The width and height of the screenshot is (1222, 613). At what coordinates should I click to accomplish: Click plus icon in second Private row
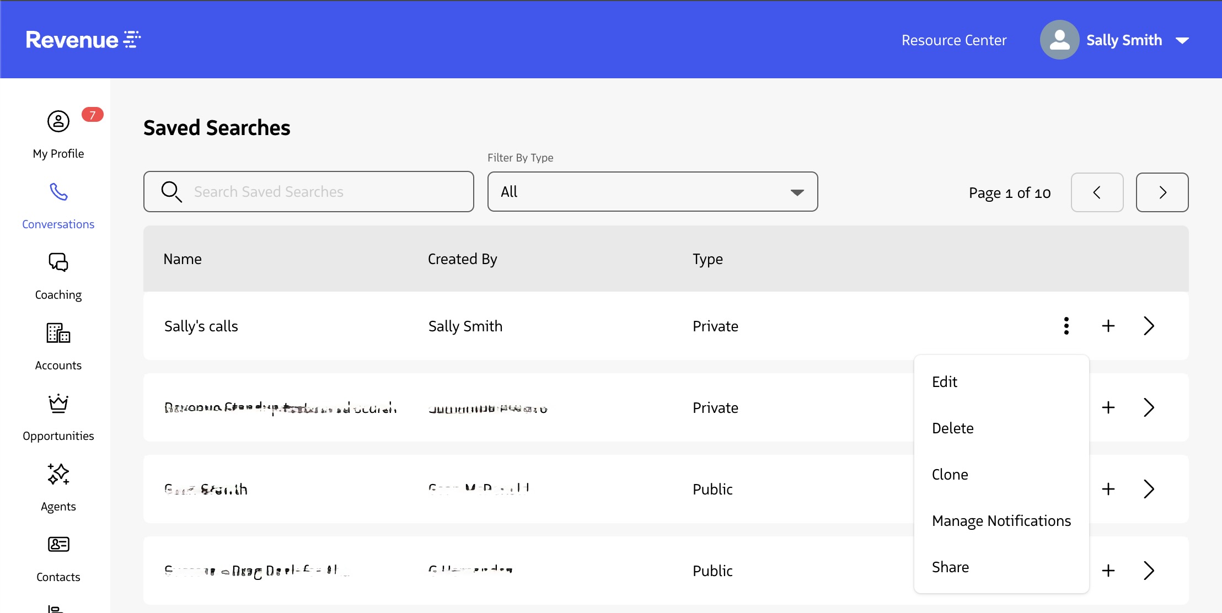[x=1108, y=407]
